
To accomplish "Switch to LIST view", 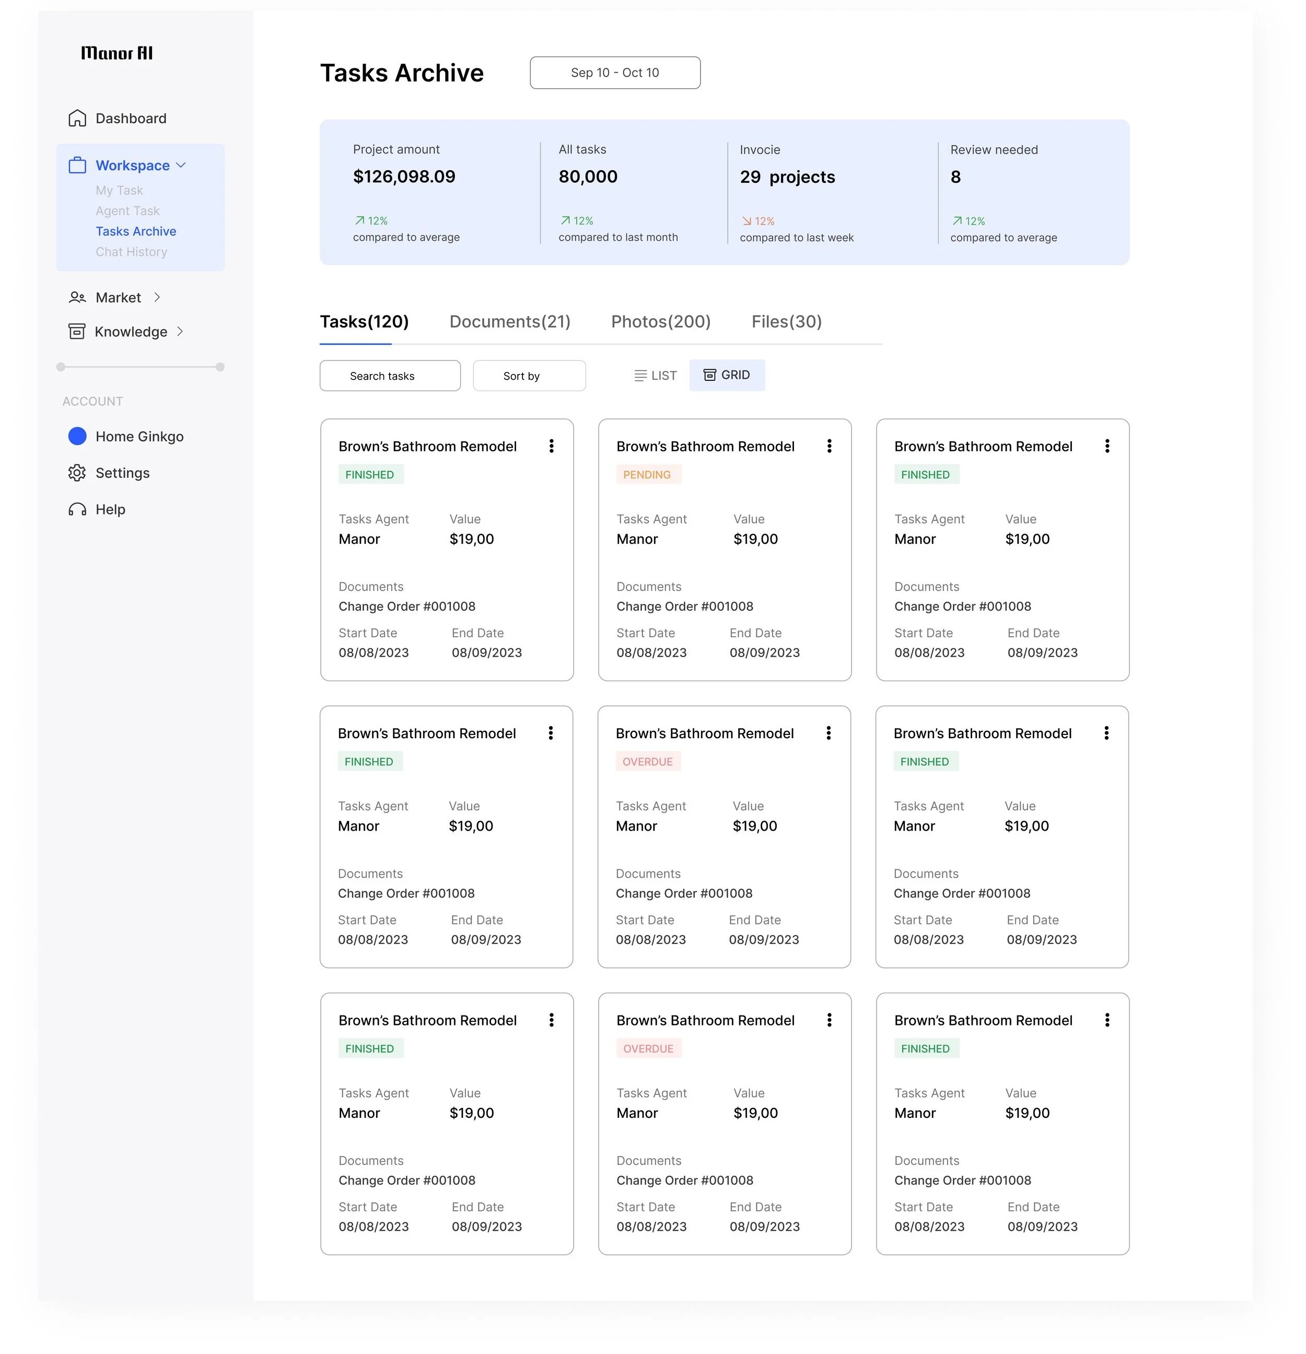I will 655,376.
